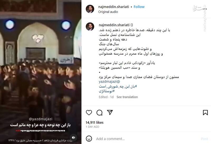
Task: Open header profile picture of najmeddin.shariati
Action: tap(90, 9)
